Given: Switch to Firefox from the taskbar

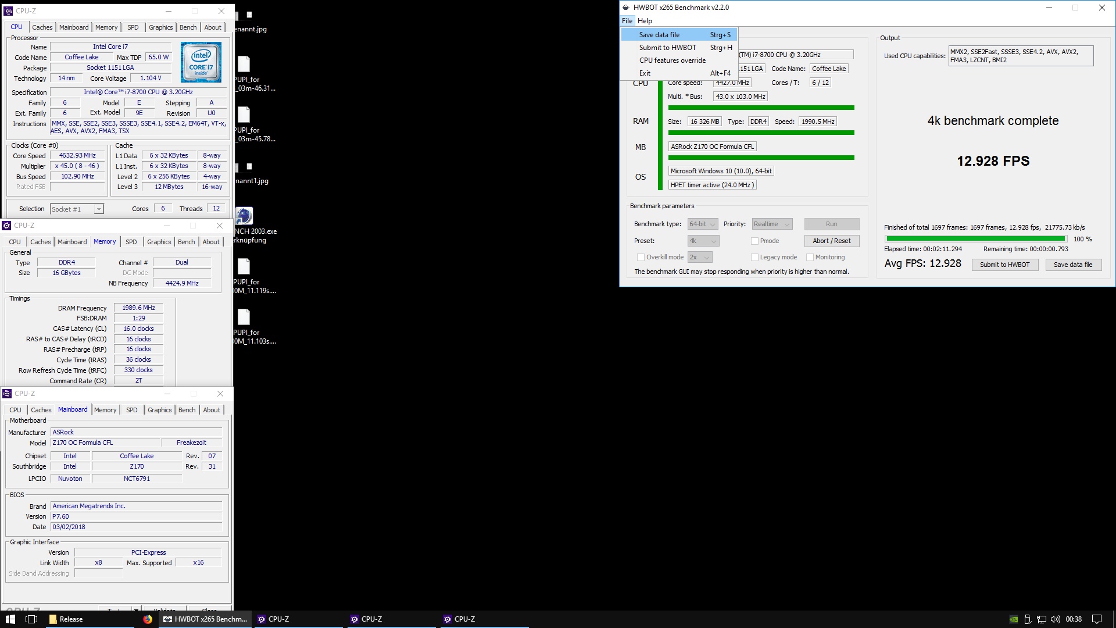Looking at the screenshot, I should (x=148, y=619).
